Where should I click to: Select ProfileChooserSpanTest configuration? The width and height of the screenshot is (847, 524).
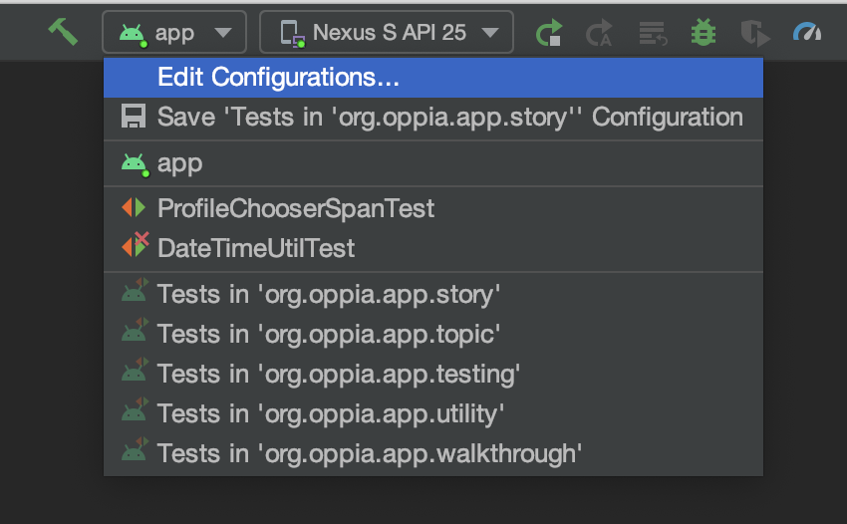point(433,208)
